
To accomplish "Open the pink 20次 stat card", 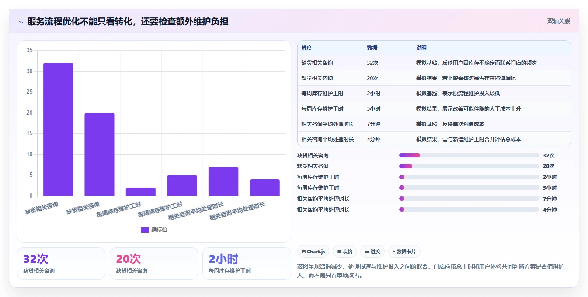I will pos(154,263).
